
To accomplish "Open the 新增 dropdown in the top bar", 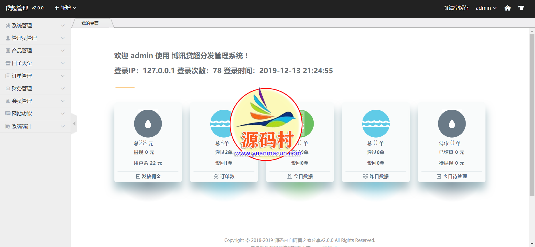I will tap(65, 8).
